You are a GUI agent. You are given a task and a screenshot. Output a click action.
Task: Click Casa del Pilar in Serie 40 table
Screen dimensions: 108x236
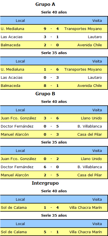(x=90, y=135)
